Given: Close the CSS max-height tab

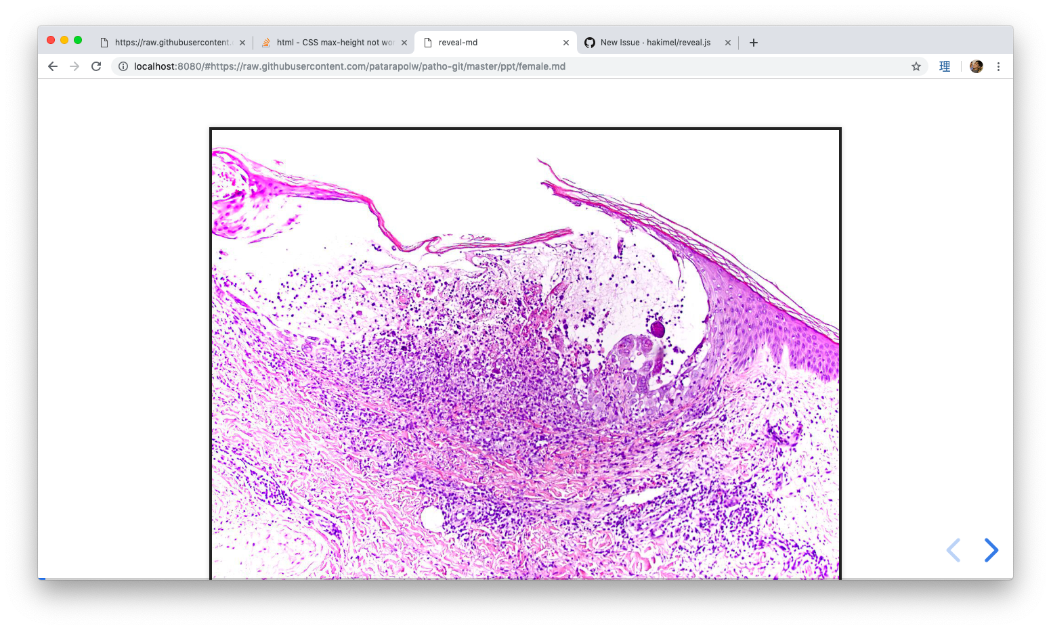Looking at the screenshot, I should coord(404,43).
